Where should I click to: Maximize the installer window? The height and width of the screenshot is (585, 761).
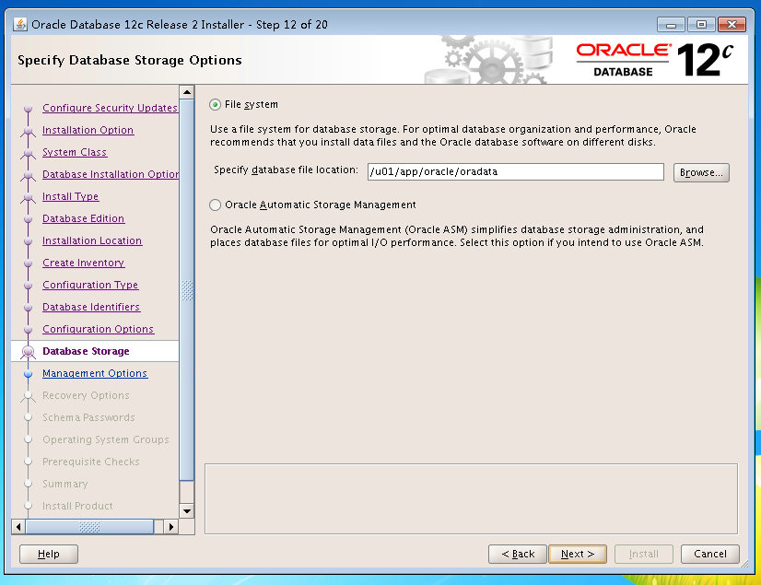701,24
